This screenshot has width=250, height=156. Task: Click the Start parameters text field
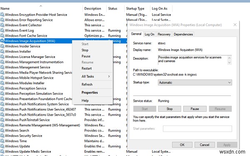(x=197, y=129)
